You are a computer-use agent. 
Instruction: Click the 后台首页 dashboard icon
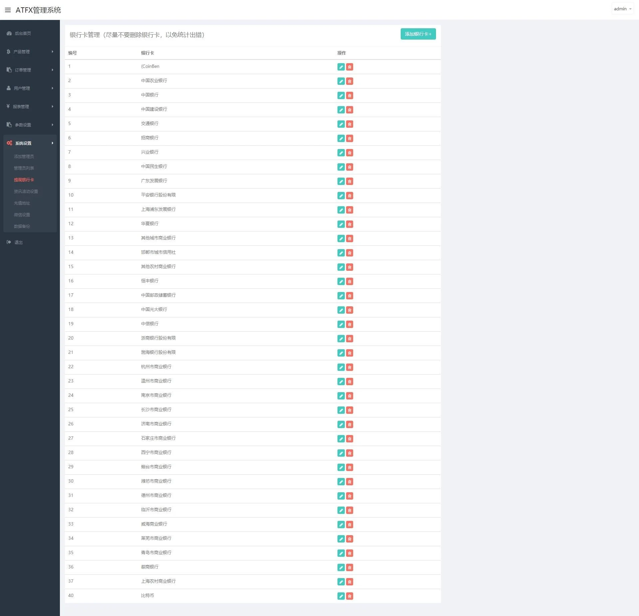pos(9,33)
